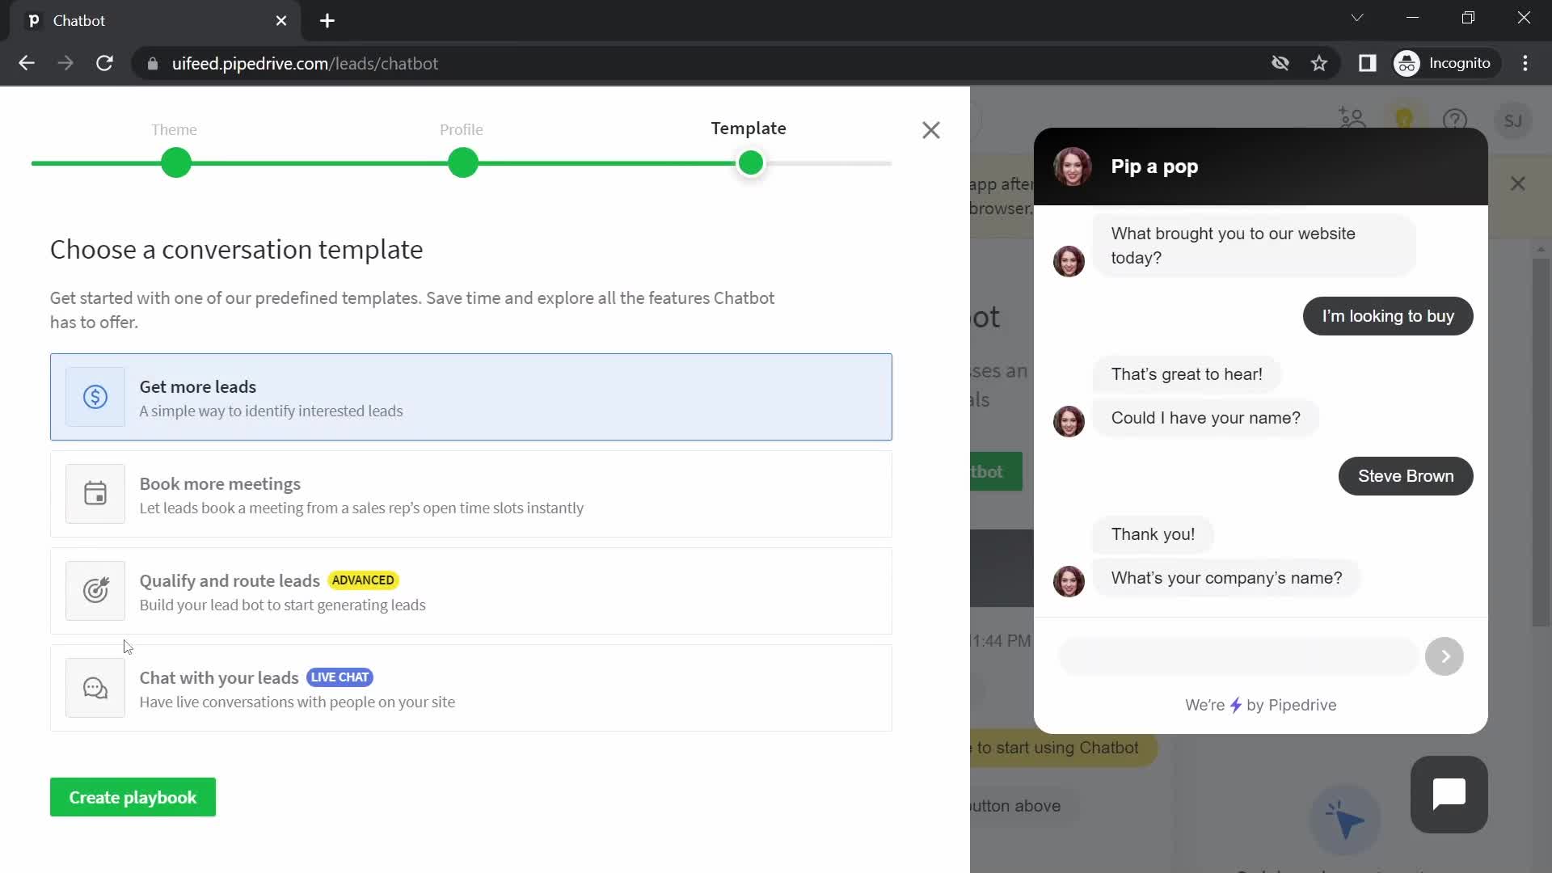Expand the 'Chat with your leads' template option

[472, 688]
